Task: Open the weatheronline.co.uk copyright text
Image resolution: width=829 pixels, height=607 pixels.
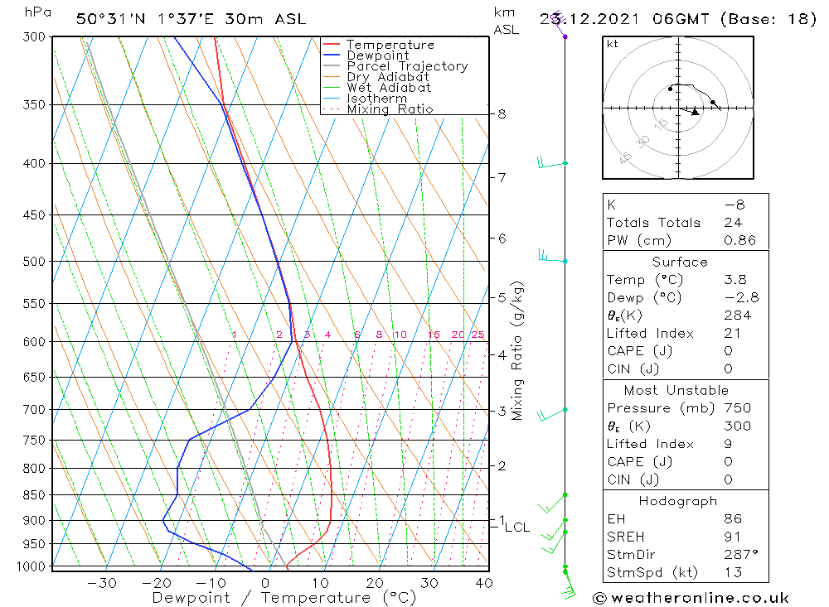Action: click(691, 598)
